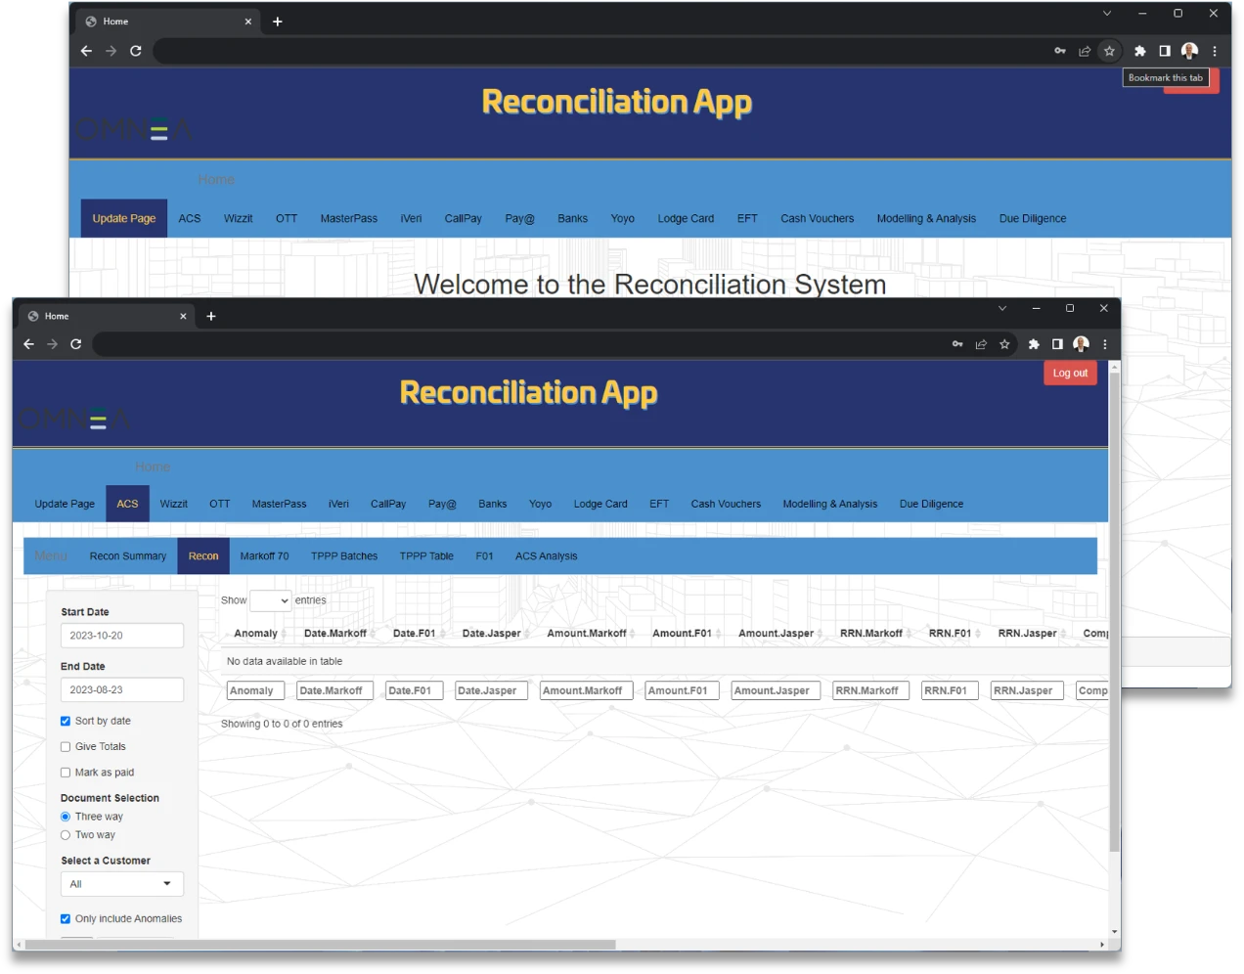Select the Two way radio button
1244x974 pixels.
pos(66,835)
